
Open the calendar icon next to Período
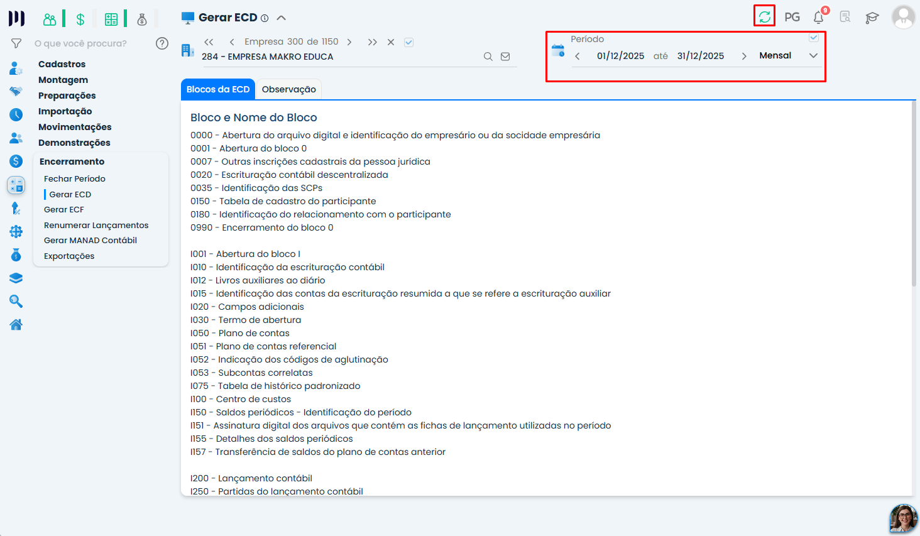(x=558, y=50)
